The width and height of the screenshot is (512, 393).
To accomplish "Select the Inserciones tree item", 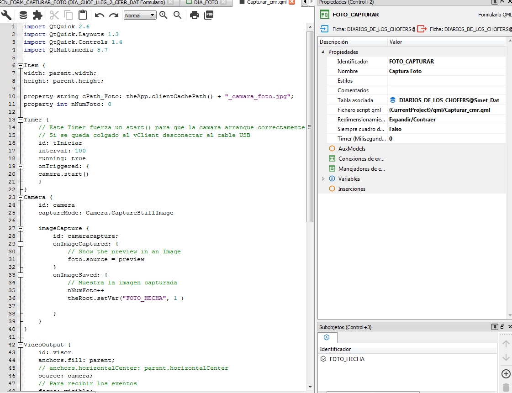I will pos(352,189).
